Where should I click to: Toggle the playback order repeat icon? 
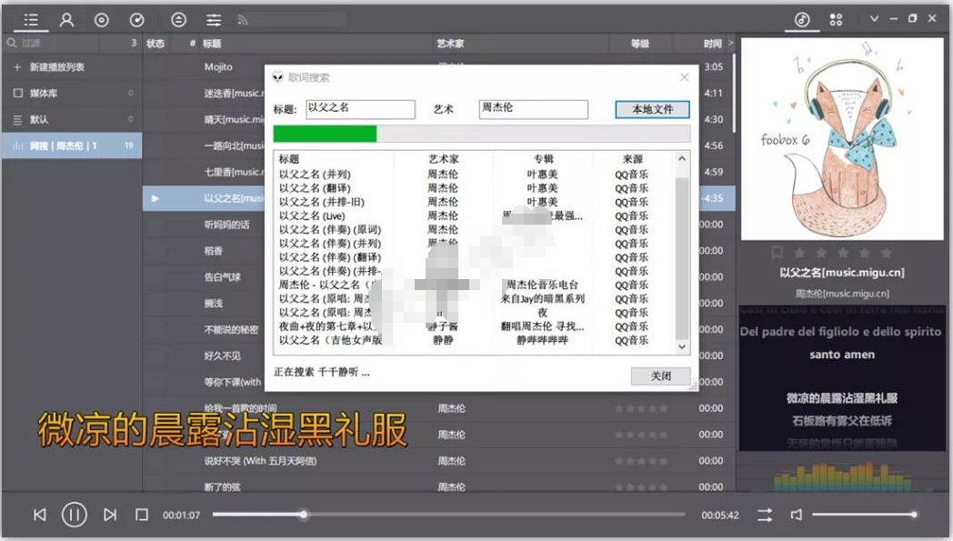(x=765, y=515)
